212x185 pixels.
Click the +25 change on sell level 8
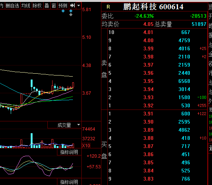(x=203, y=48)
